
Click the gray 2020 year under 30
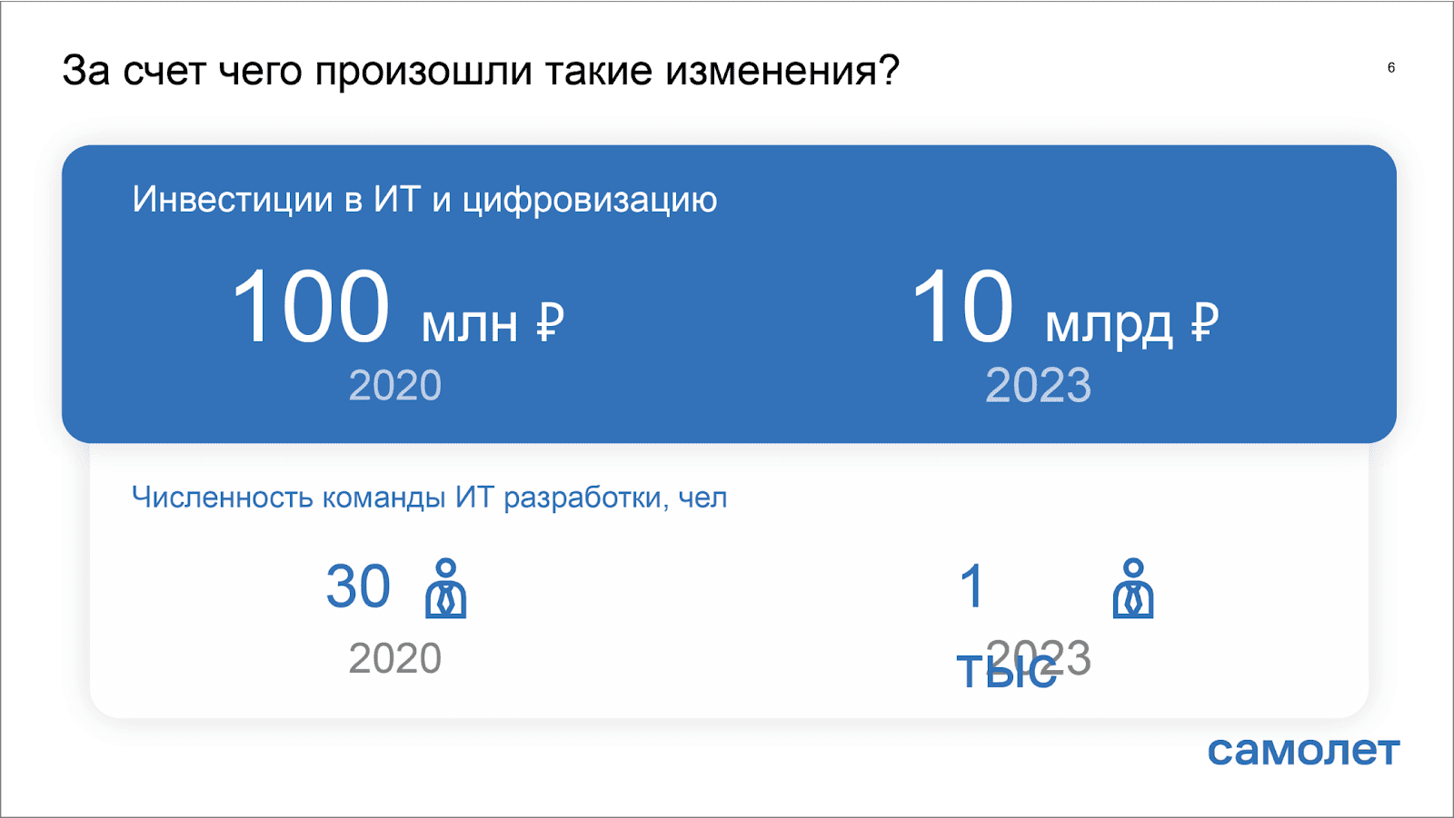395,658
